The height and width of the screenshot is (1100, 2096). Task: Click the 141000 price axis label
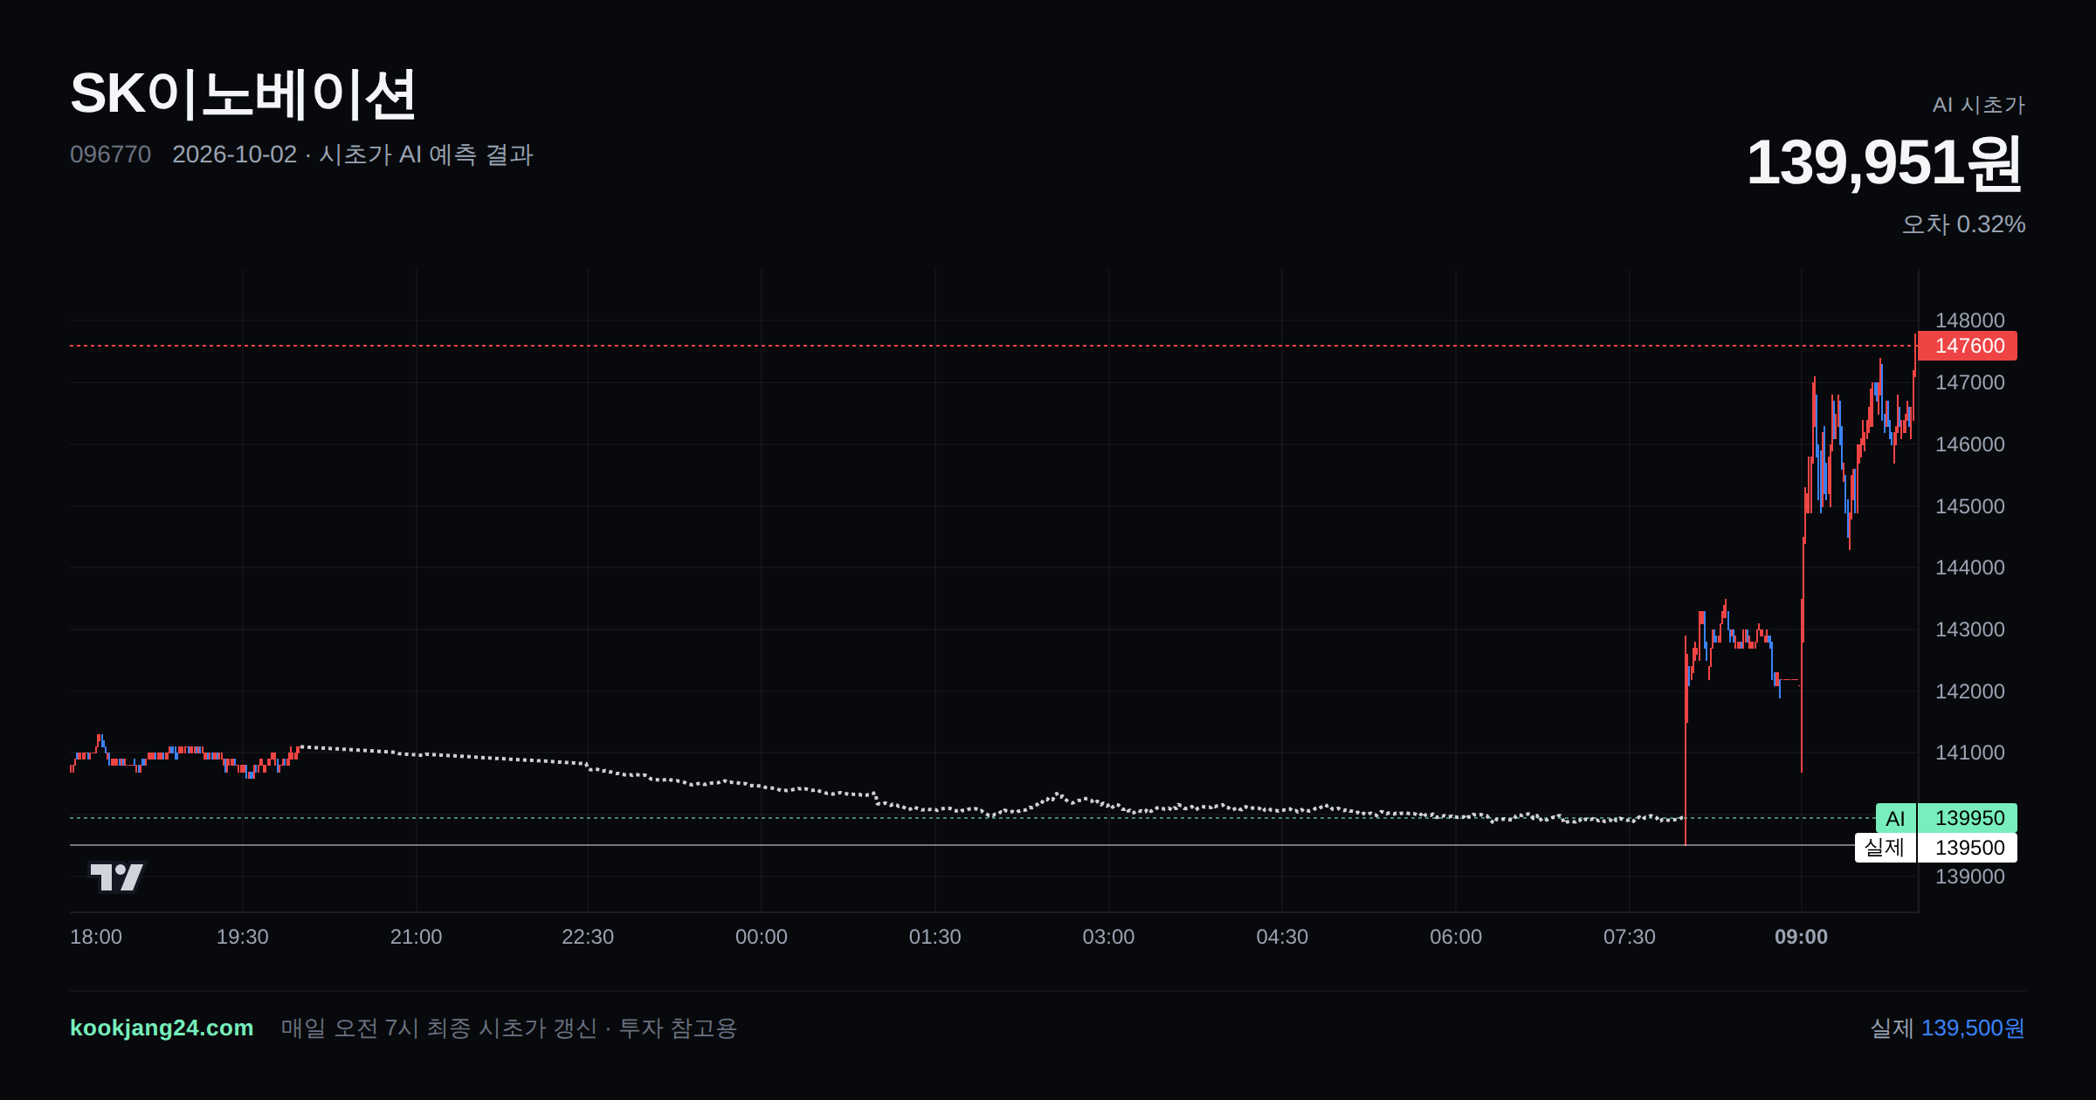[x=1969, y=753]
